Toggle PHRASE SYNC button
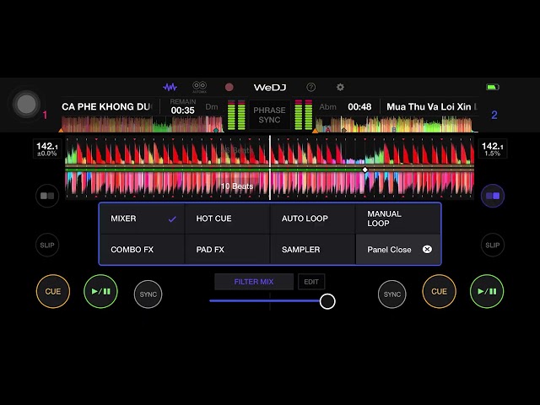Viewport: 540px width, 405px height. (x=269, y=115)
